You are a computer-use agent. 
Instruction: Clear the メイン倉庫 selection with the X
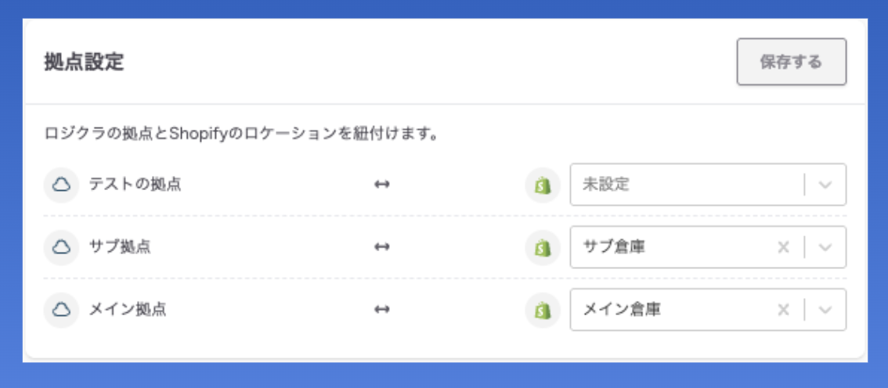pos(782,310)
